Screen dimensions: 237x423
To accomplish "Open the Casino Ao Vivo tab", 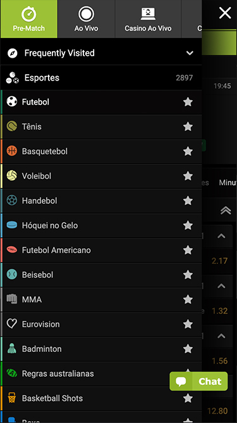I will (148, 19).
